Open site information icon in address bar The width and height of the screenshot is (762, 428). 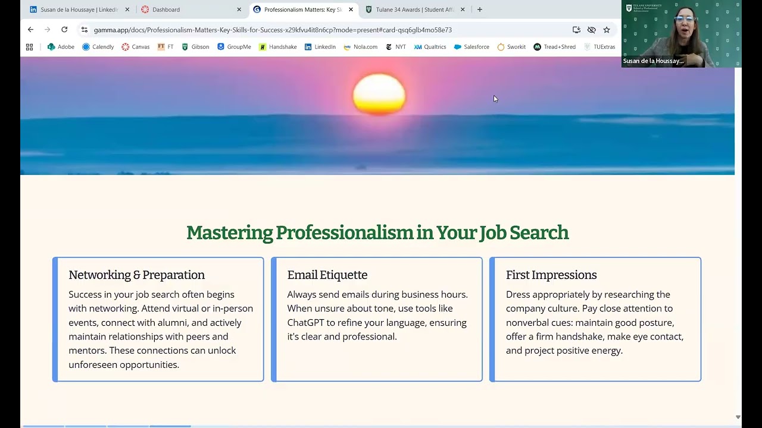[85, 30]
